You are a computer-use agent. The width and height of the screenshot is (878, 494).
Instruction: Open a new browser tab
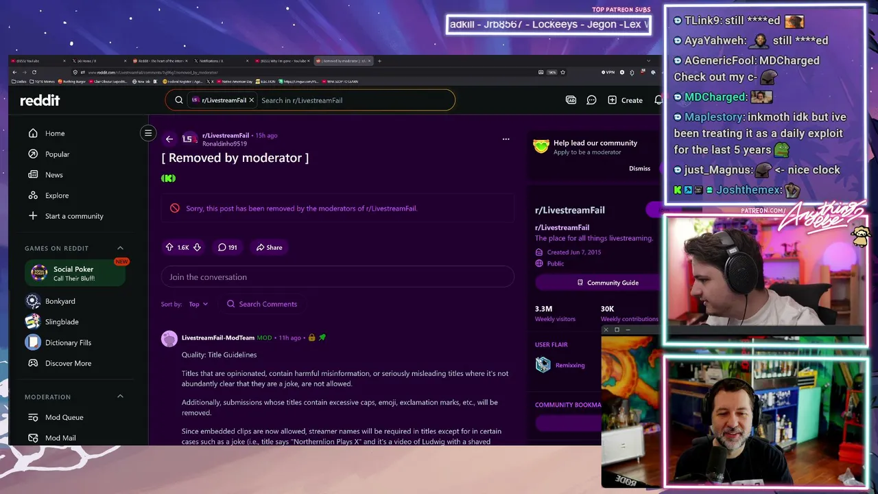coord(379,61)
